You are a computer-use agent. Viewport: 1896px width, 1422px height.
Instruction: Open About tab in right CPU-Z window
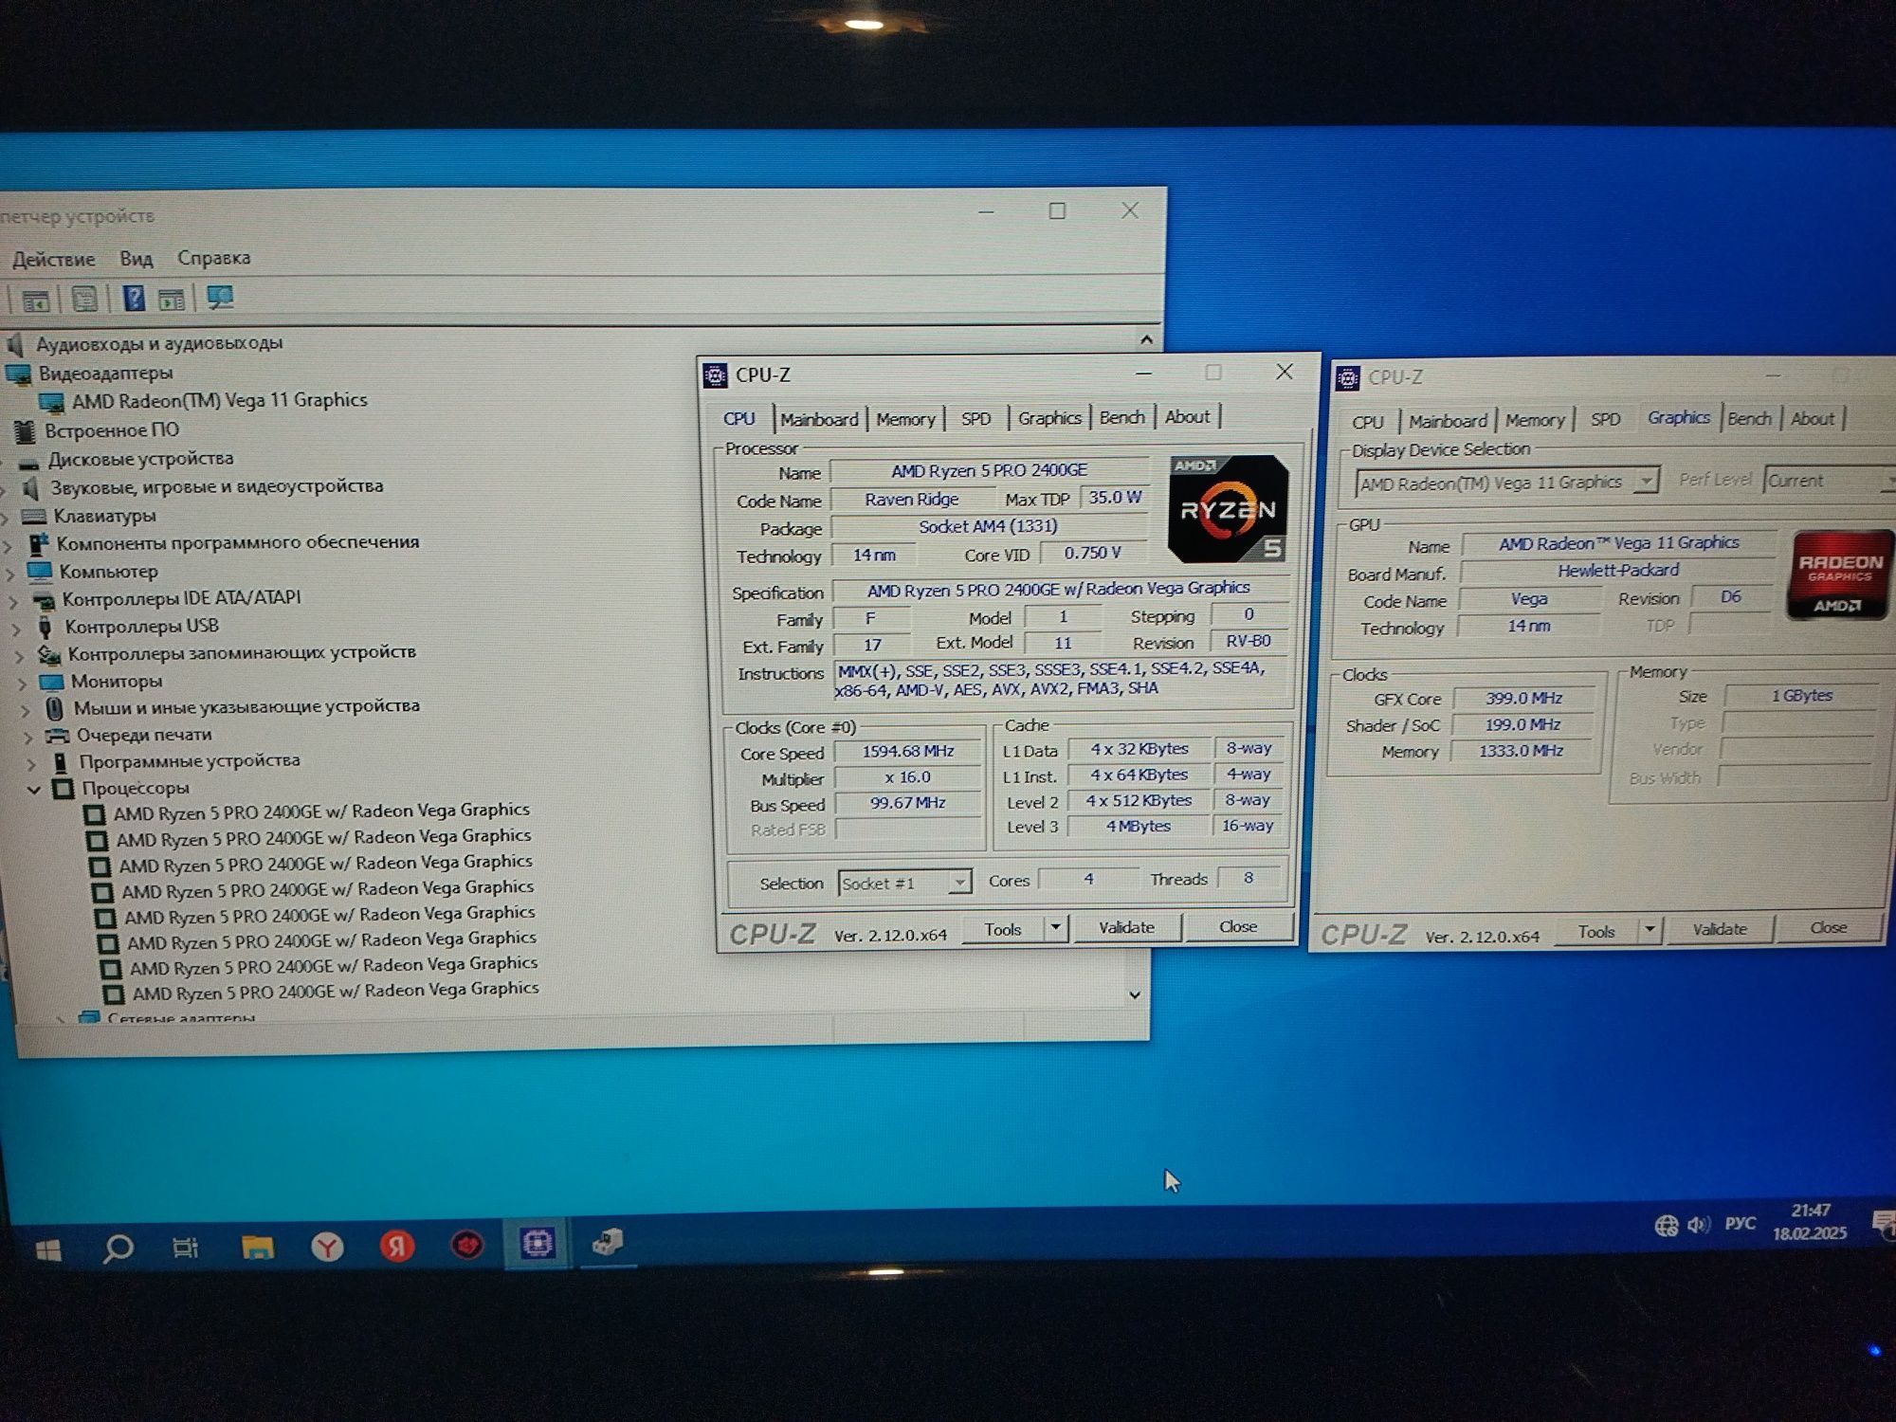click(1812, 419)
